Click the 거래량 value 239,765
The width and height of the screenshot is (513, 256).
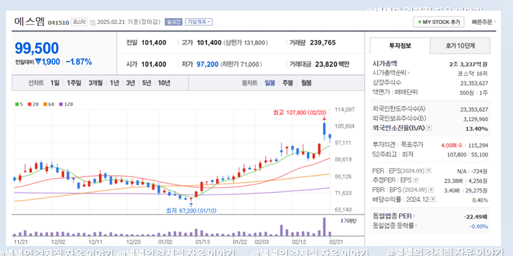coord(322,43)
